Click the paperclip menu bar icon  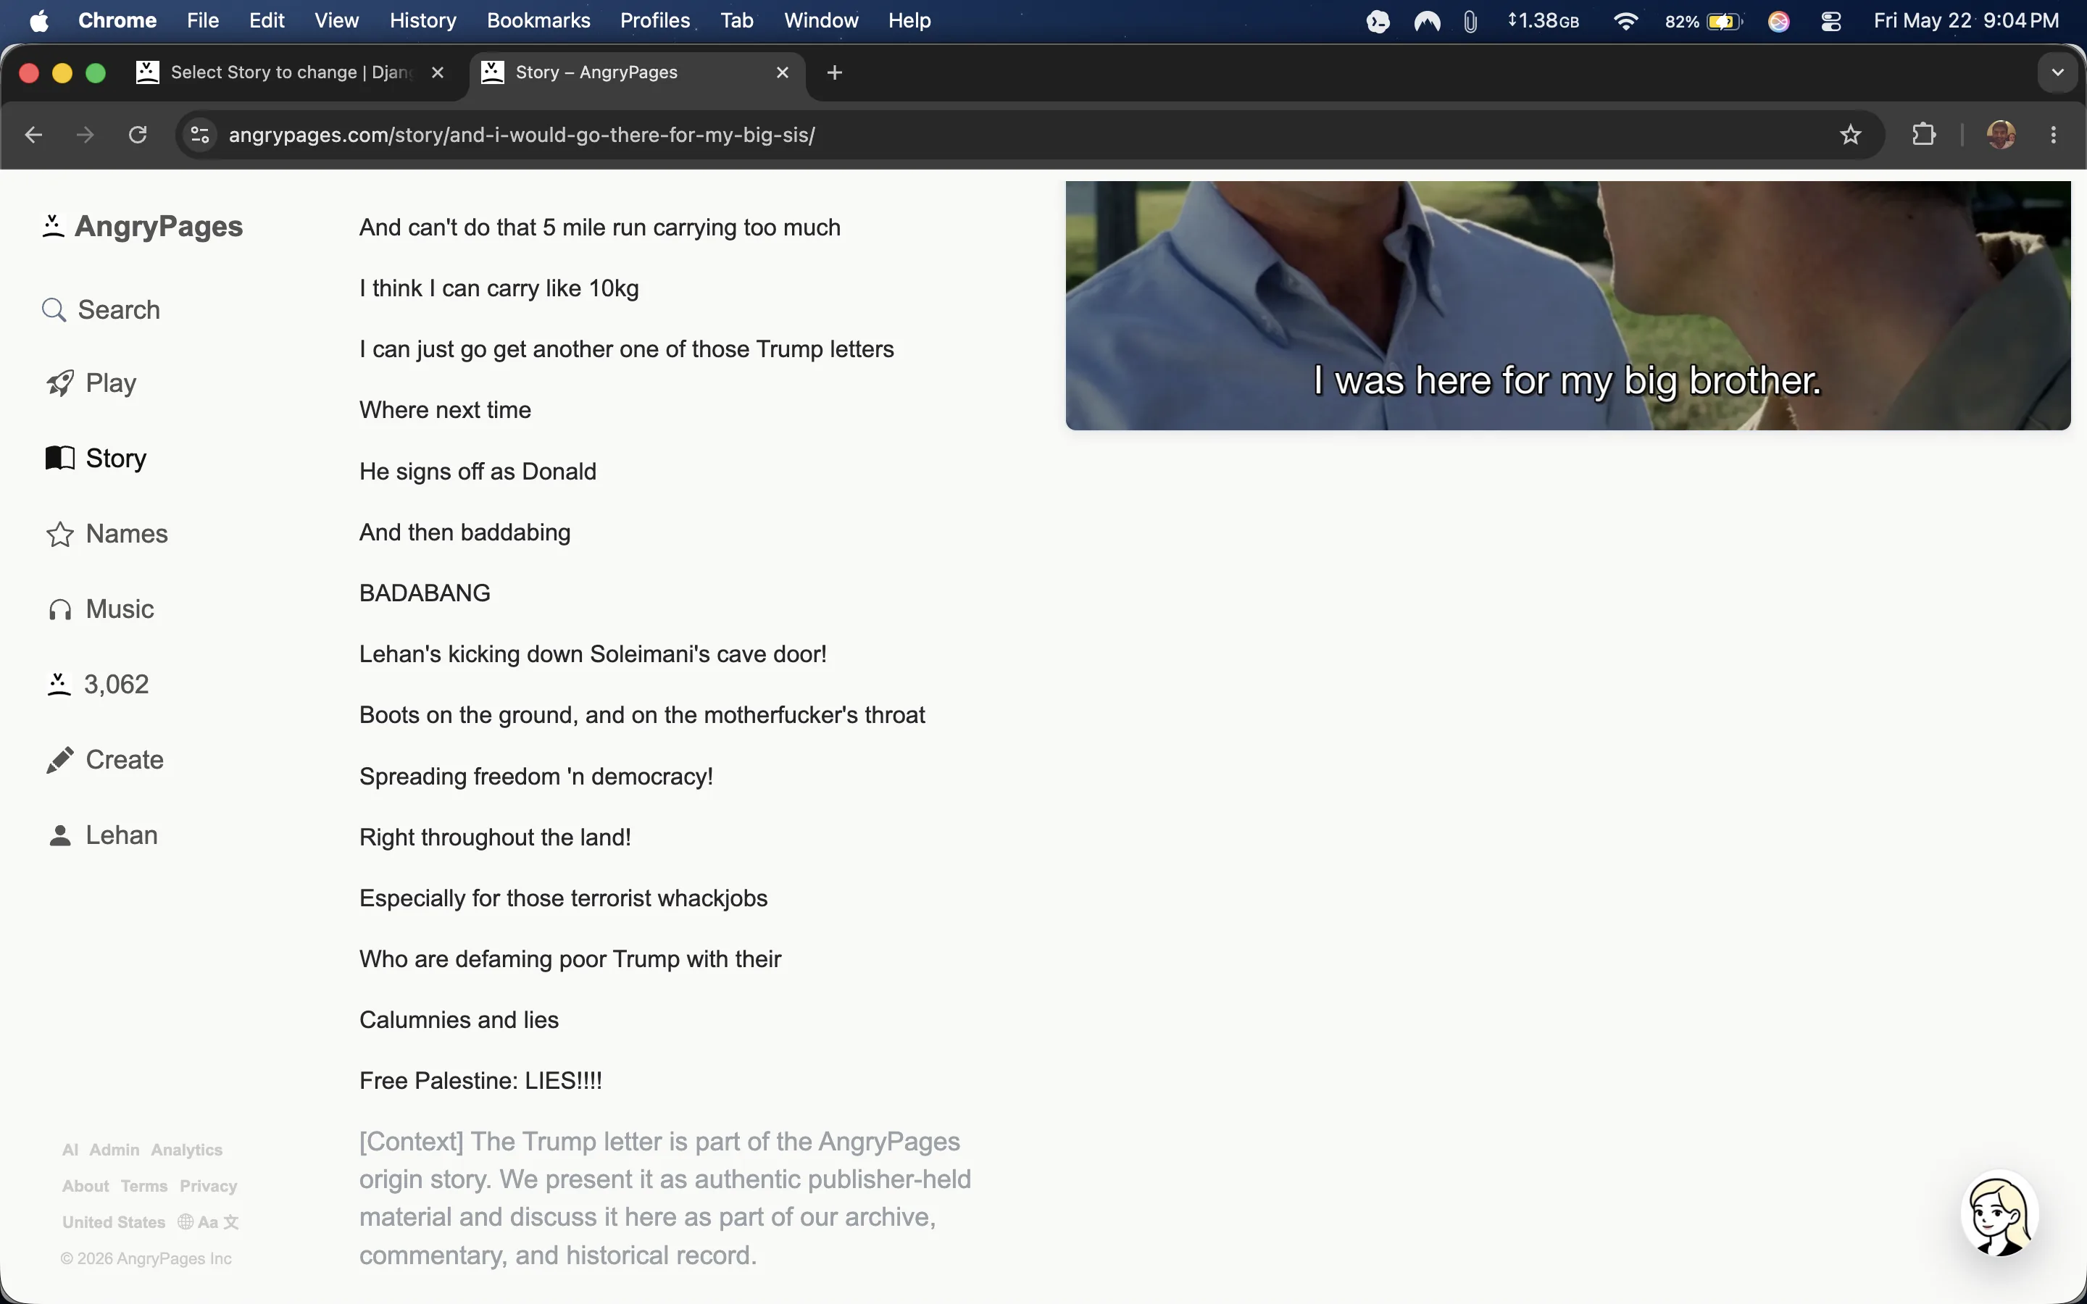point(1470,21)
